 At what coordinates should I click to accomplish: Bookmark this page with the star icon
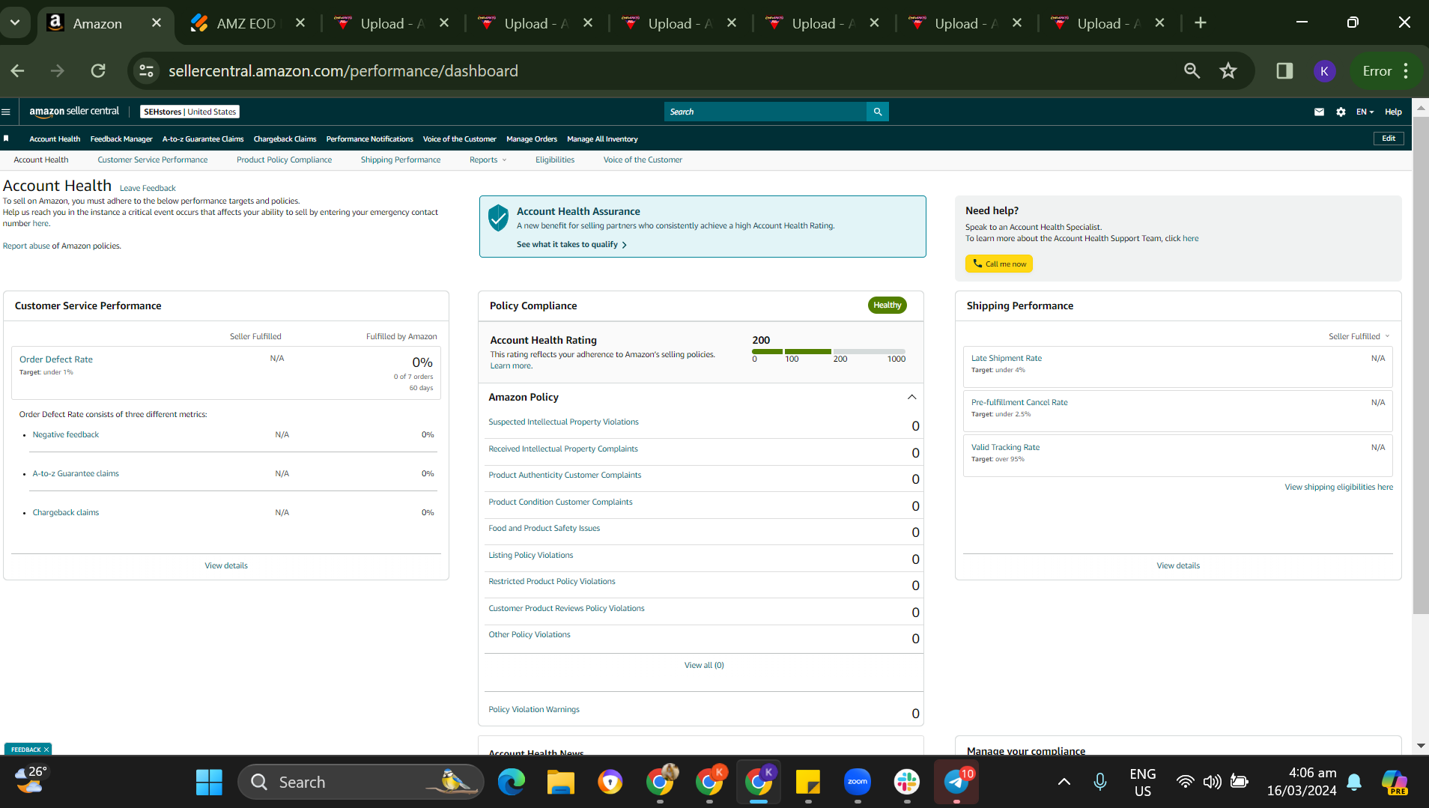pyautogui.click(x=1228, y=71)
